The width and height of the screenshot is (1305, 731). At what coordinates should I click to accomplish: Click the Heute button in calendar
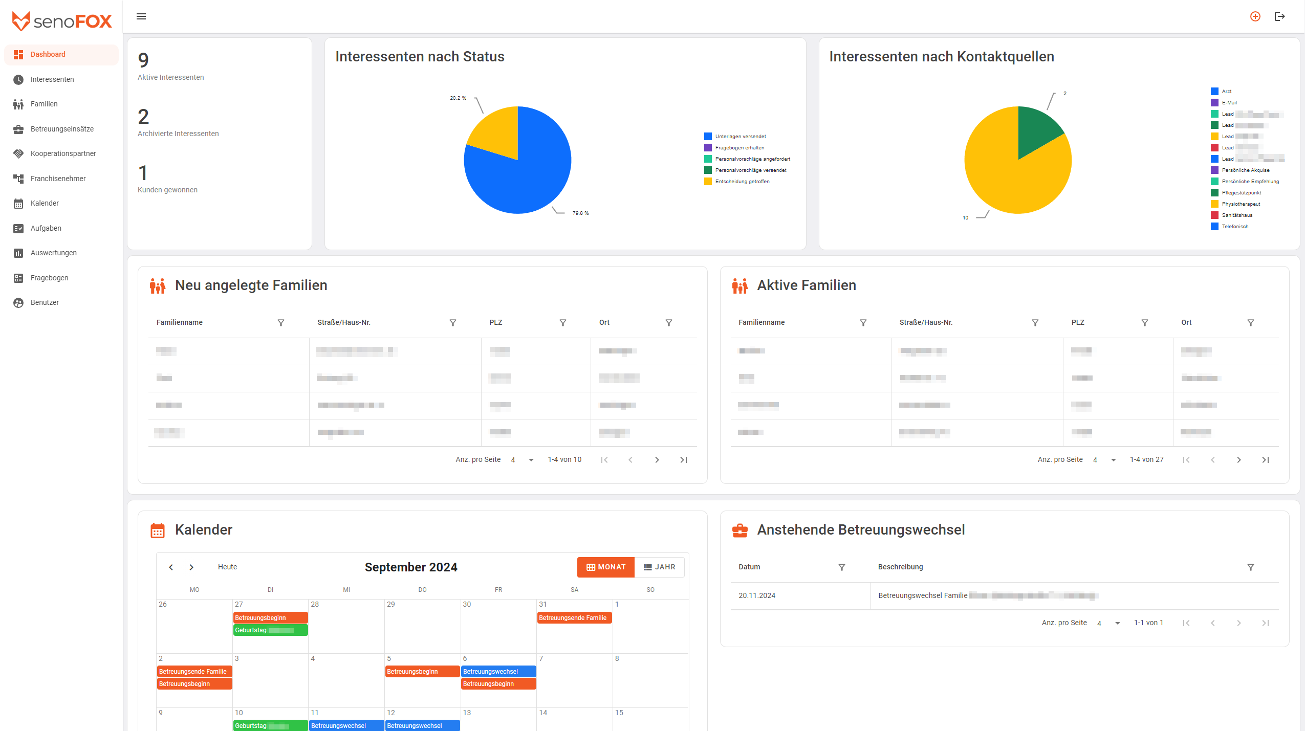227,567
